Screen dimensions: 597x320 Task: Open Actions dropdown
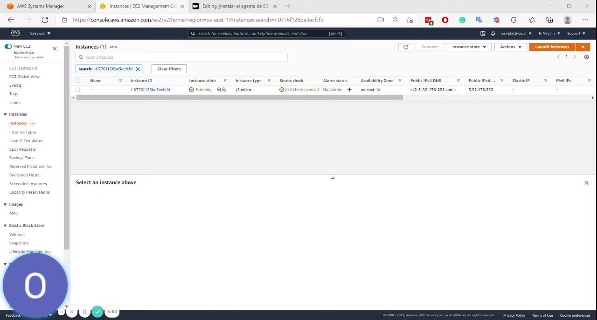tap(510, 47)
